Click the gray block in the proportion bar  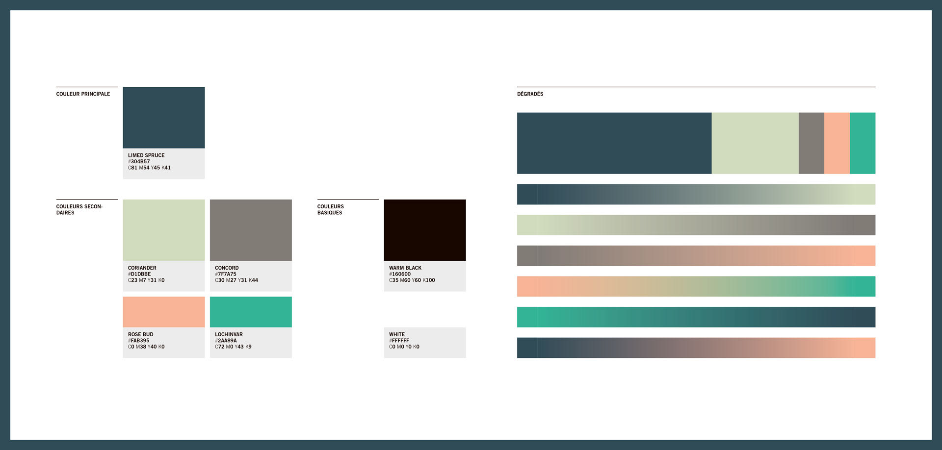click(x=811, y=143)
